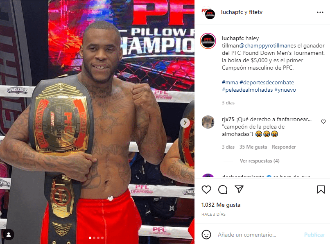Click Responder under rjx75's comment
The width and height of the screenshot is (330, 244).
click(284, 147)
